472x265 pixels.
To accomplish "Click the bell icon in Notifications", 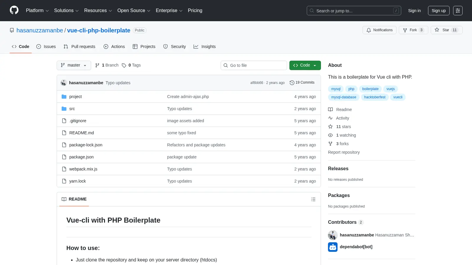I will pos(369,30).
